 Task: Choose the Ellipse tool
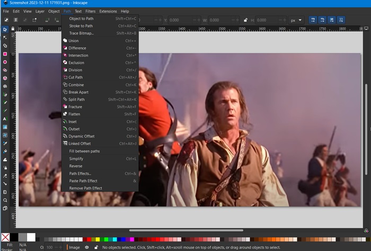tap(5, 62)
